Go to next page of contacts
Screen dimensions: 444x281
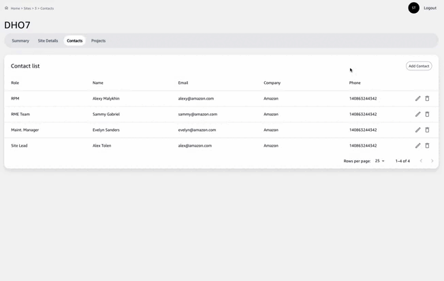tap(432, 161)
